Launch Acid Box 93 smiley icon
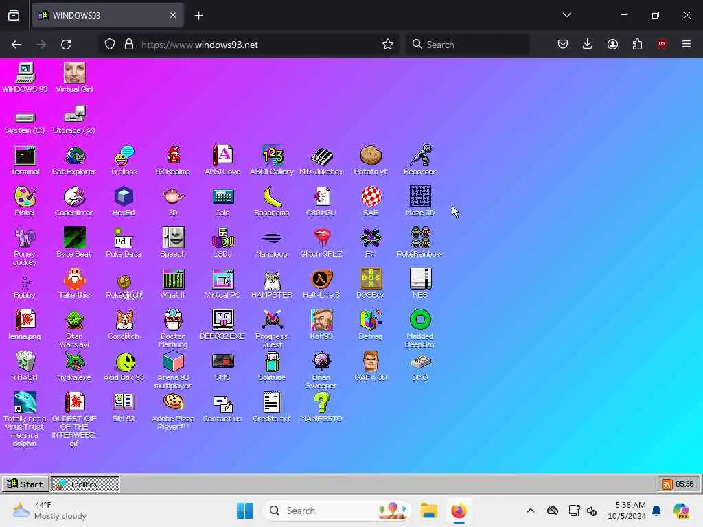 (124, 366)
